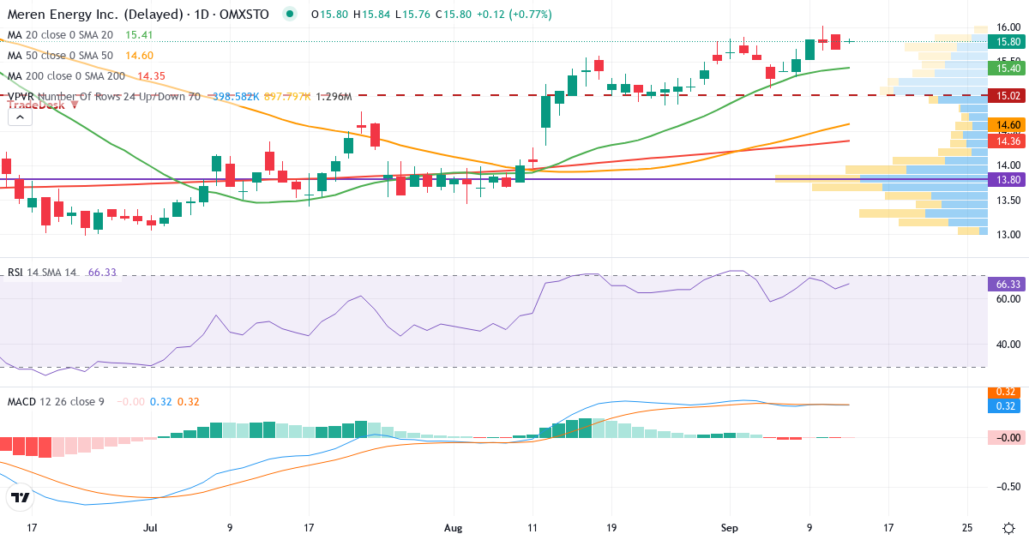Click the red 14.36 SMA 200 axis label

(1008, 140)
